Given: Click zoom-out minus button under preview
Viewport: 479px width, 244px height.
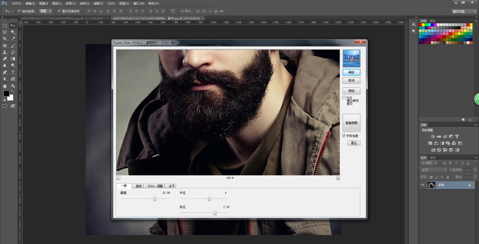Looking at the screenshot, I should pos(118,178).
